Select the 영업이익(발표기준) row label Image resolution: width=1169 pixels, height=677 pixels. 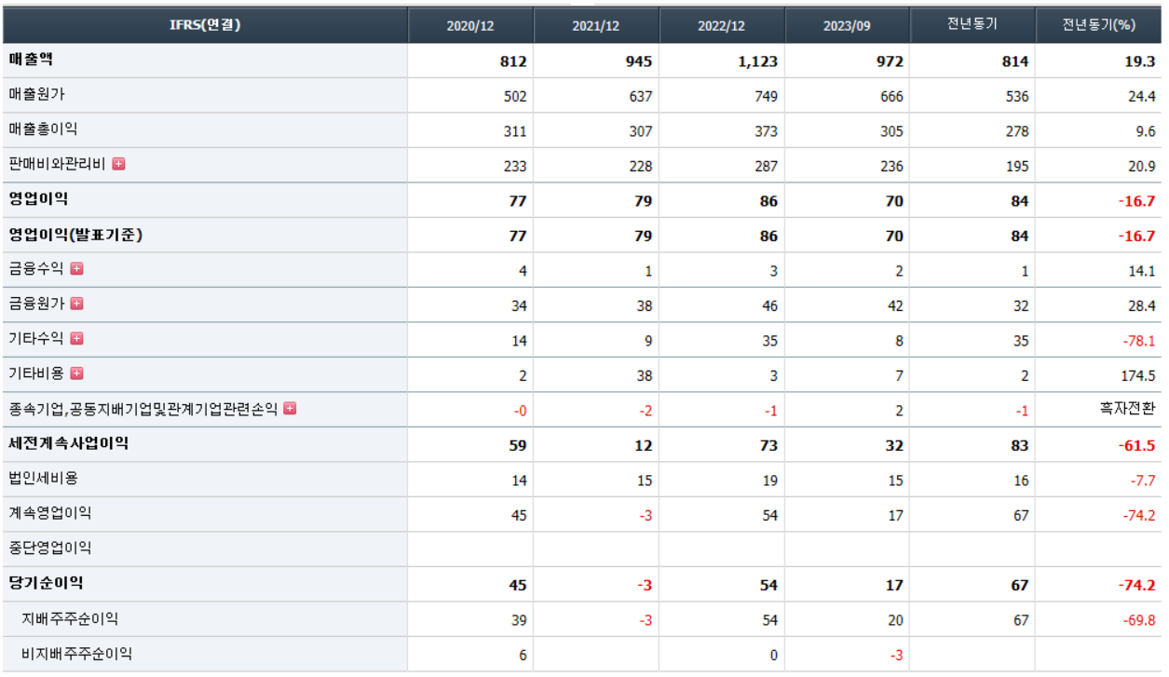click(75, 235)
